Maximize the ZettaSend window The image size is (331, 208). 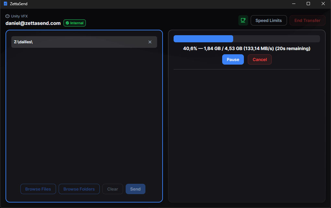click(308, 4)
